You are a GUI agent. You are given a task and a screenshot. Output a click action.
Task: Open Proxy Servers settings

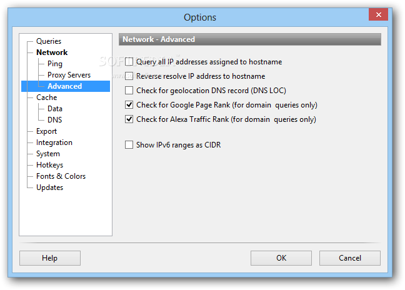click(69, 75)
